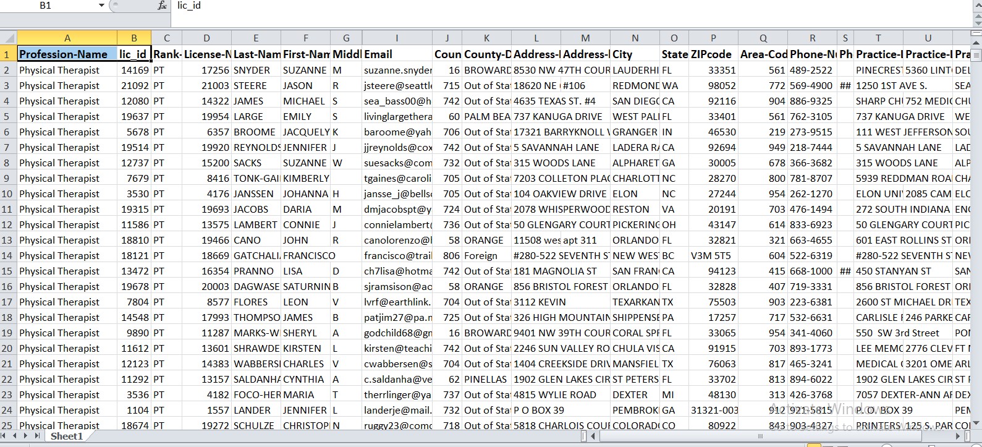Click the vertical scrollbar down arrow
The width and height of the screenshot is (982, 447).
coord(976,424)
